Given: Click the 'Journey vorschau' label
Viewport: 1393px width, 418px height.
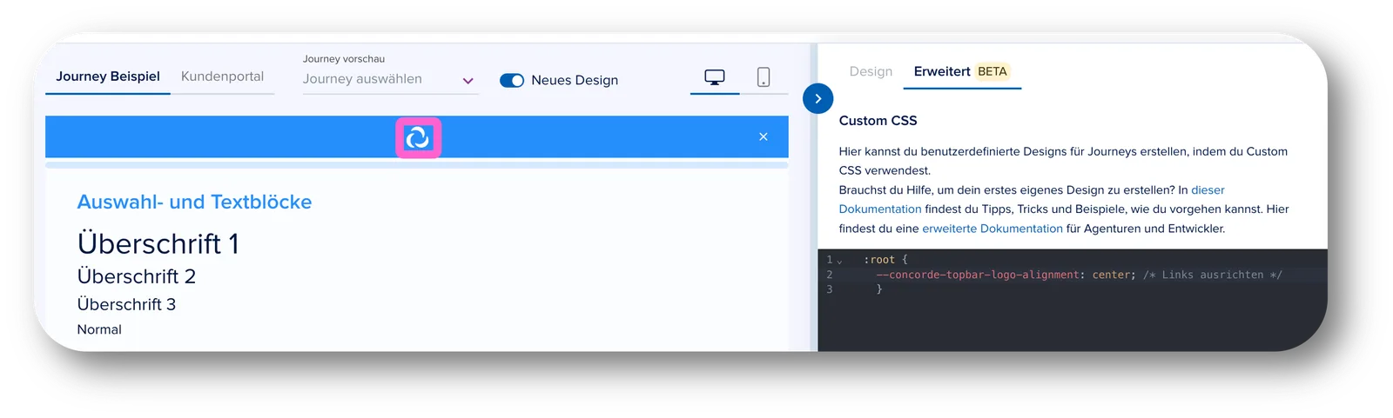Looking at the screenshot, I should 344,59.
